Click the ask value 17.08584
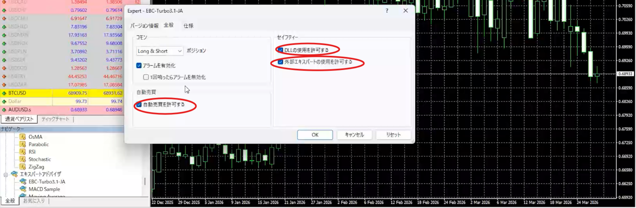This screenshot has width=636, height=208. pos(113,85)
